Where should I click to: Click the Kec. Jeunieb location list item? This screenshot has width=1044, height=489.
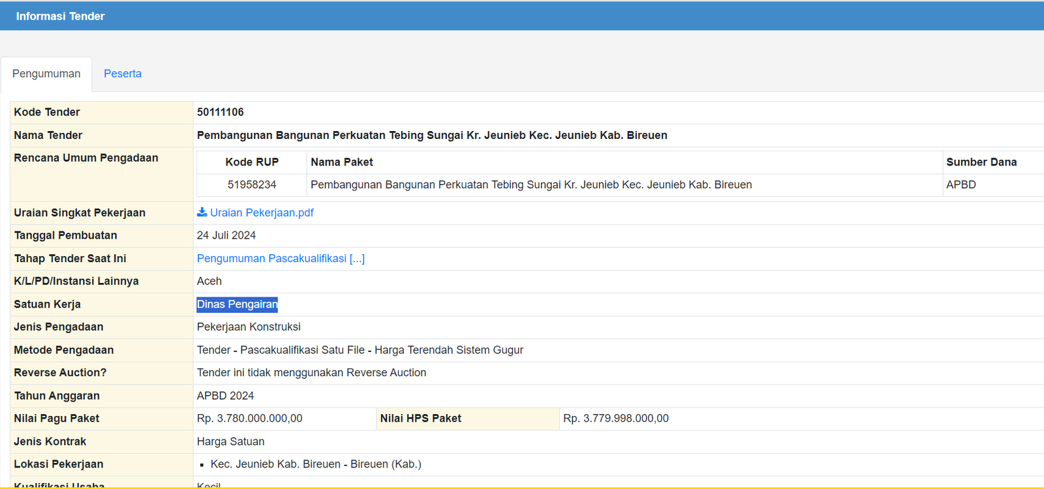(316, 464)
